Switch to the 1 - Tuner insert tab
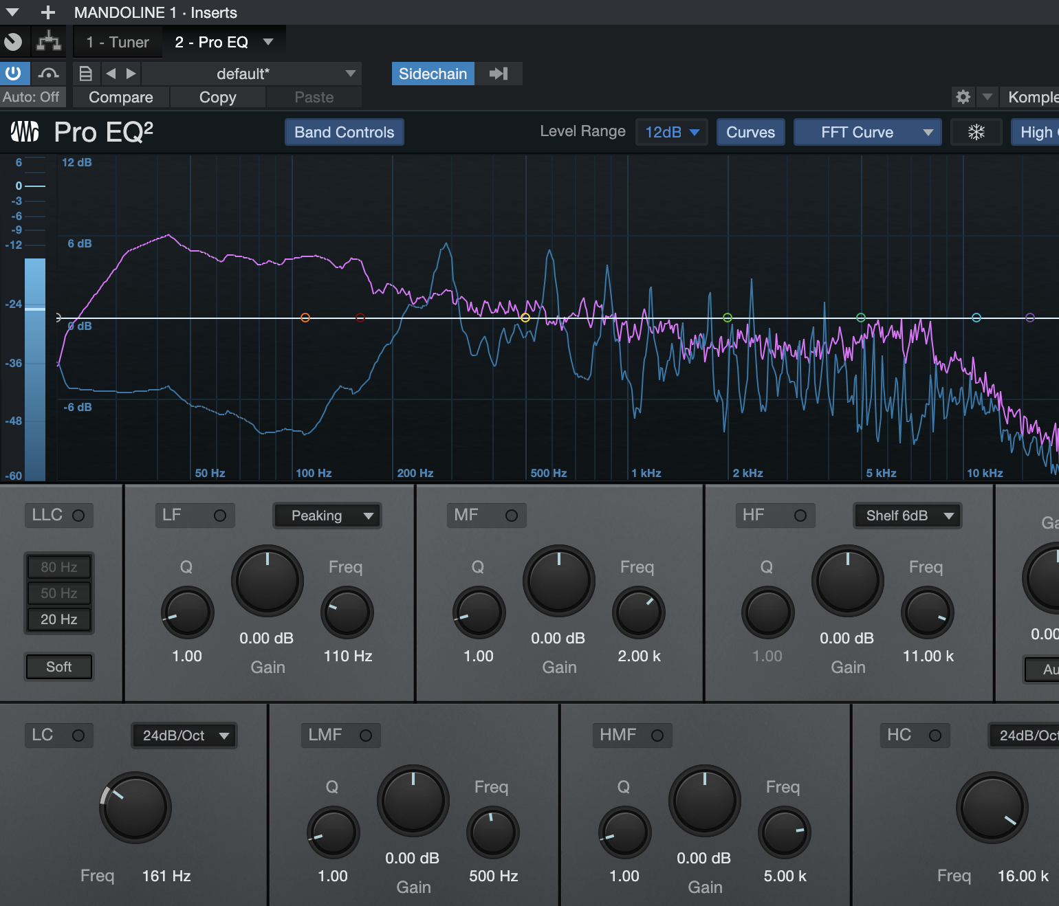Screen dimensions: 1059x906 tap(118, 43)
